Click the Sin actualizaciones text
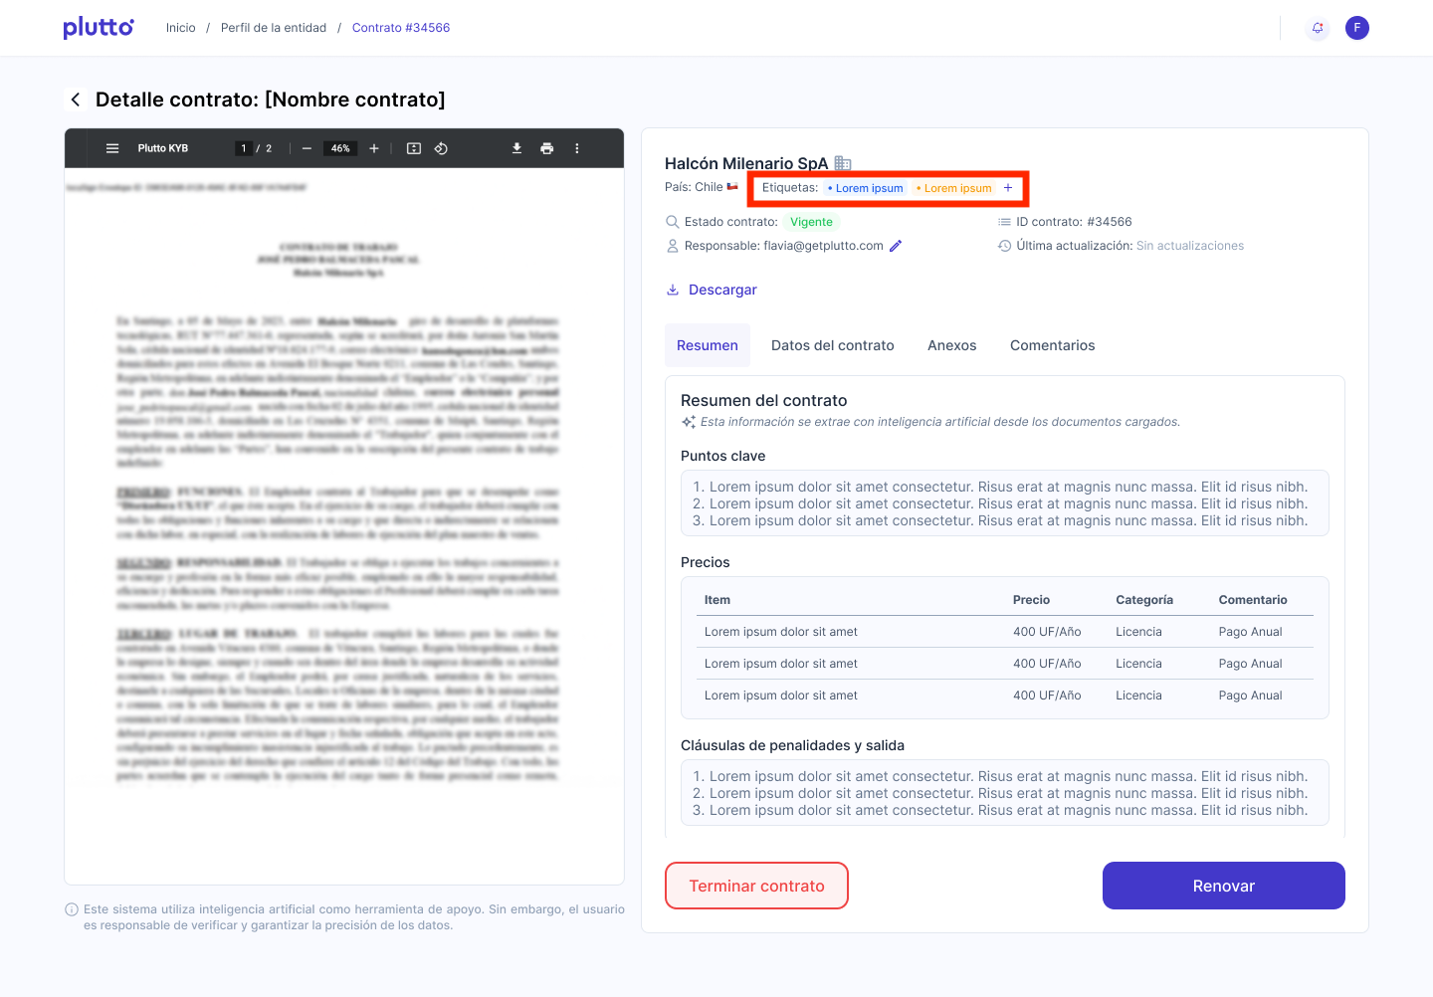Viewport: 1433px width, 997px height. click(x=1190, y=246)
